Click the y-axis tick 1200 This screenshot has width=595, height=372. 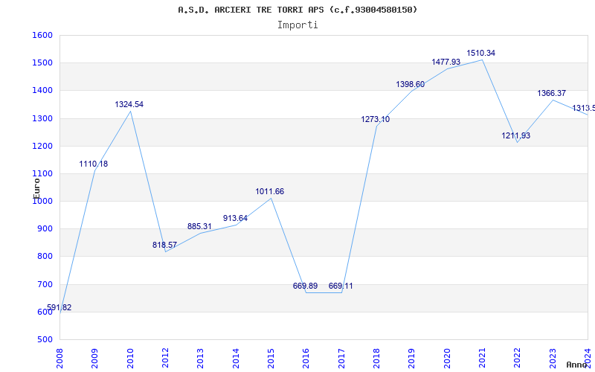(x=42, y=146)
